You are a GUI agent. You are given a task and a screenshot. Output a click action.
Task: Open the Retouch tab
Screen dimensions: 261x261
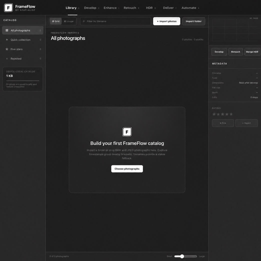(131, 8)
